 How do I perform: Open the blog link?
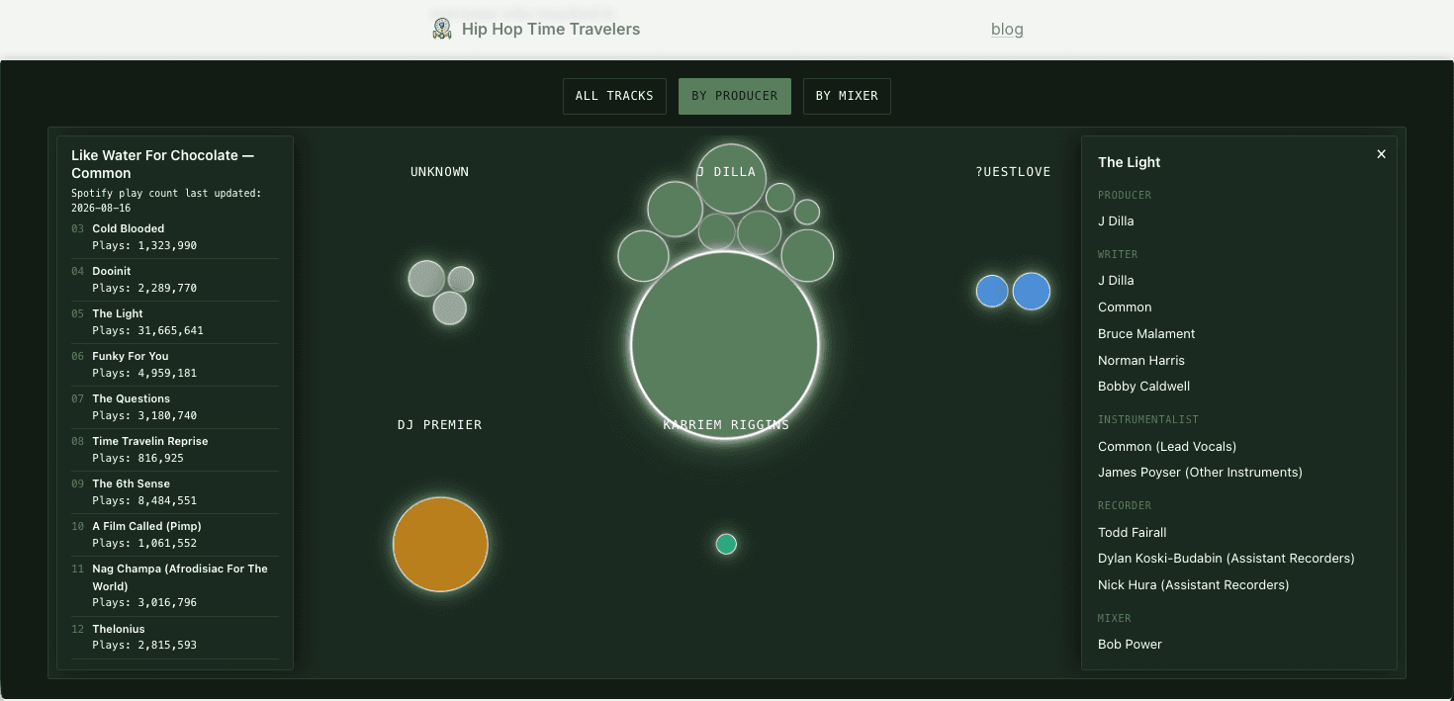pos(1007,29)
